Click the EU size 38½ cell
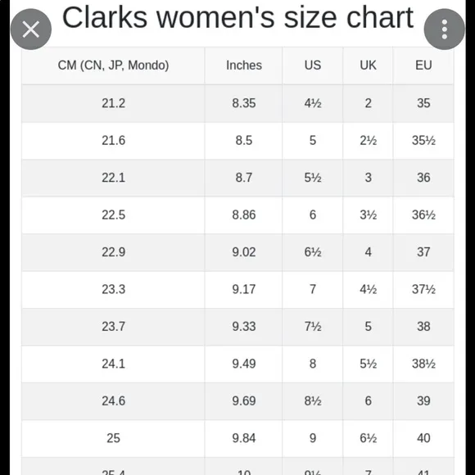 [423, 364]
